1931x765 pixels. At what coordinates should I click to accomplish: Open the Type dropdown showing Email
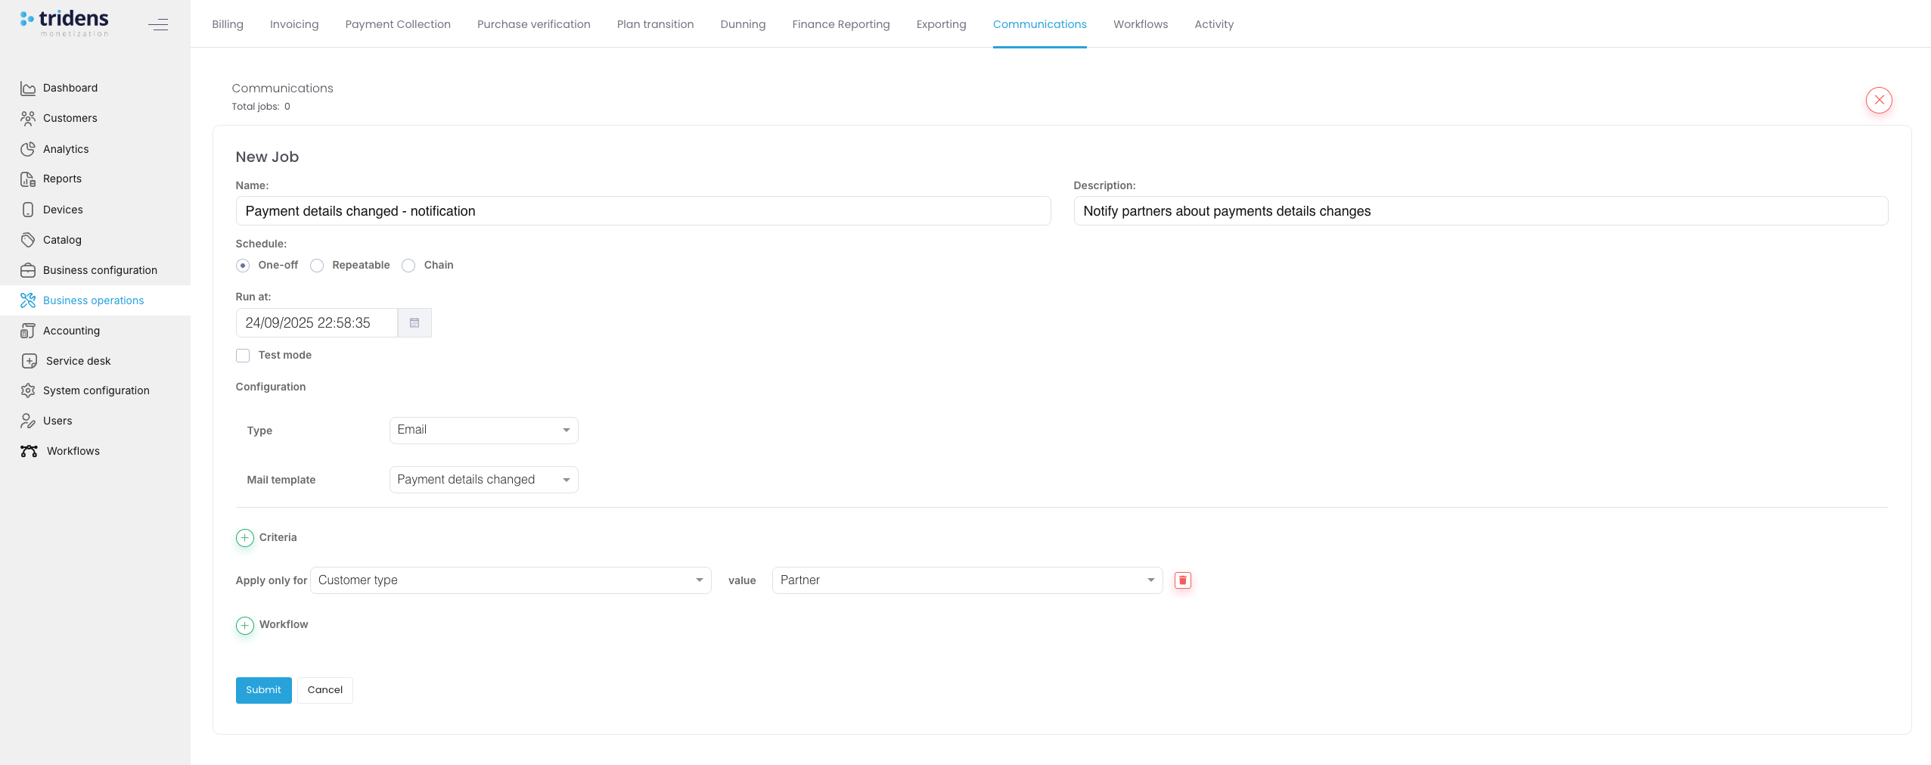(483, 431)
